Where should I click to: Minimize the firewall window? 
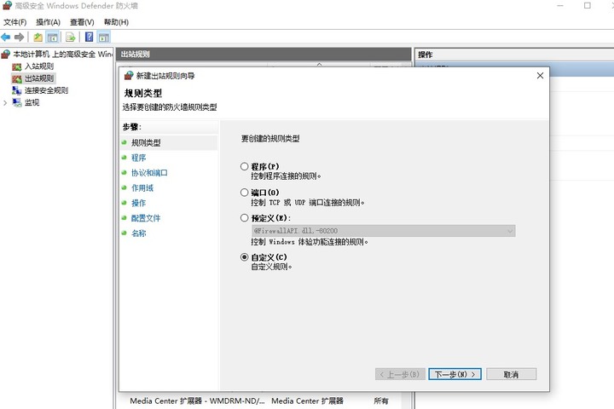[560, 6]
